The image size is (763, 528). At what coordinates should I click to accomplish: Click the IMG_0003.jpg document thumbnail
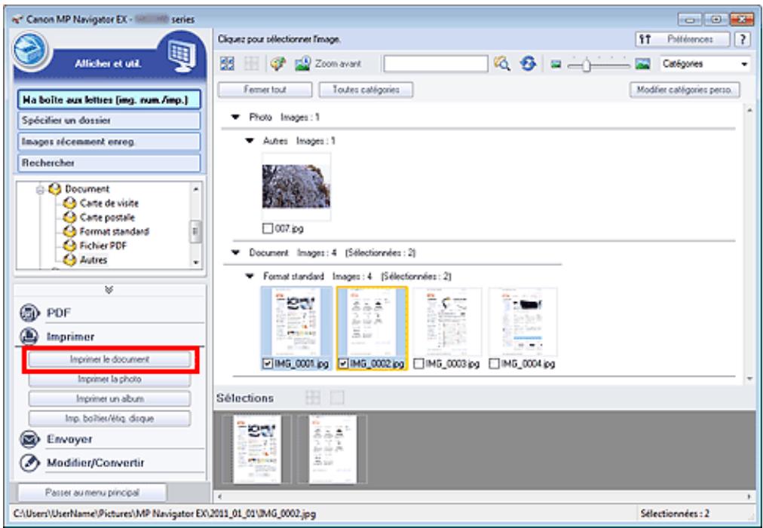446,322
